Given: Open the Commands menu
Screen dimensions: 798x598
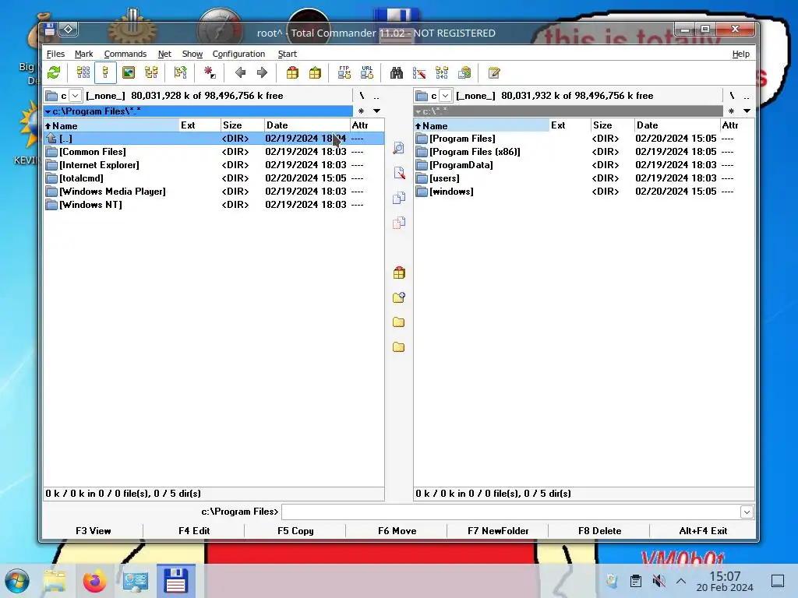Looking at the screenshot, I should (125, 54).
